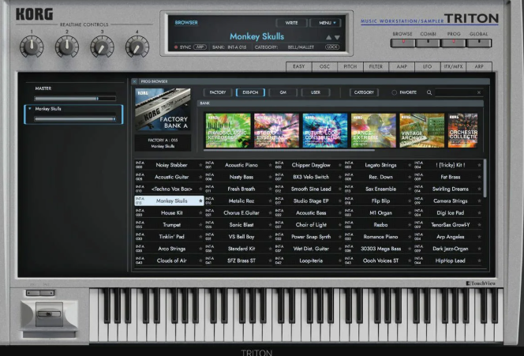Step to next program with down arrow

tap(337, 37)
